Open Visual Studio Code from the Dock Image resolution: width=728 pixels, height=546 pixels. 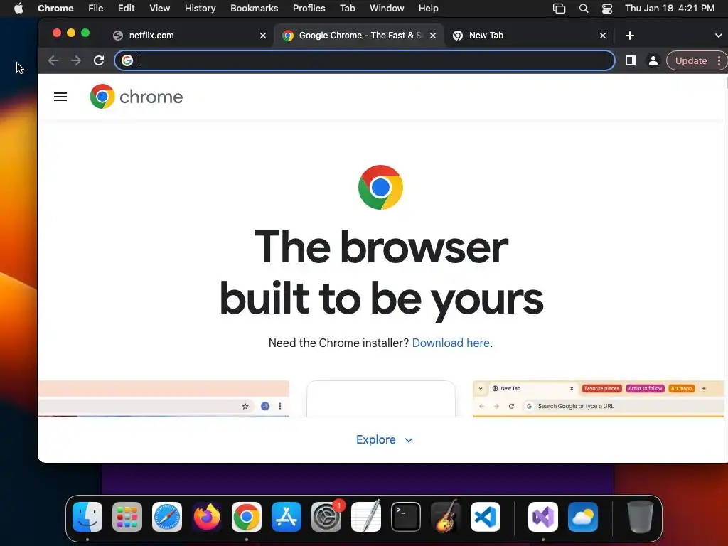pyautogui.click(x=485, y=517)
